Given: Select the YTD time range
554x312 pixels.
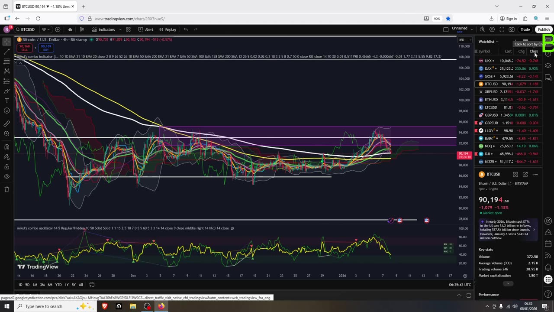Looking at the screenshot, I should click(58, 285).
